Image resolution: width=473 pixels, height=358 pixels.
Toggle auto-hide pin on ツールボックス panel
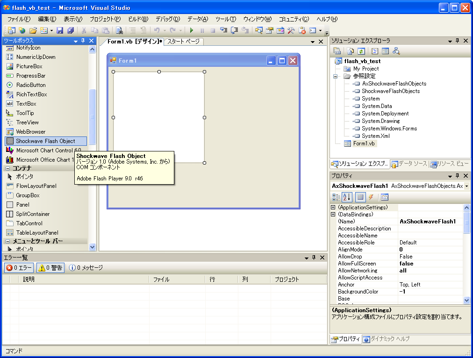pos(83,41)
